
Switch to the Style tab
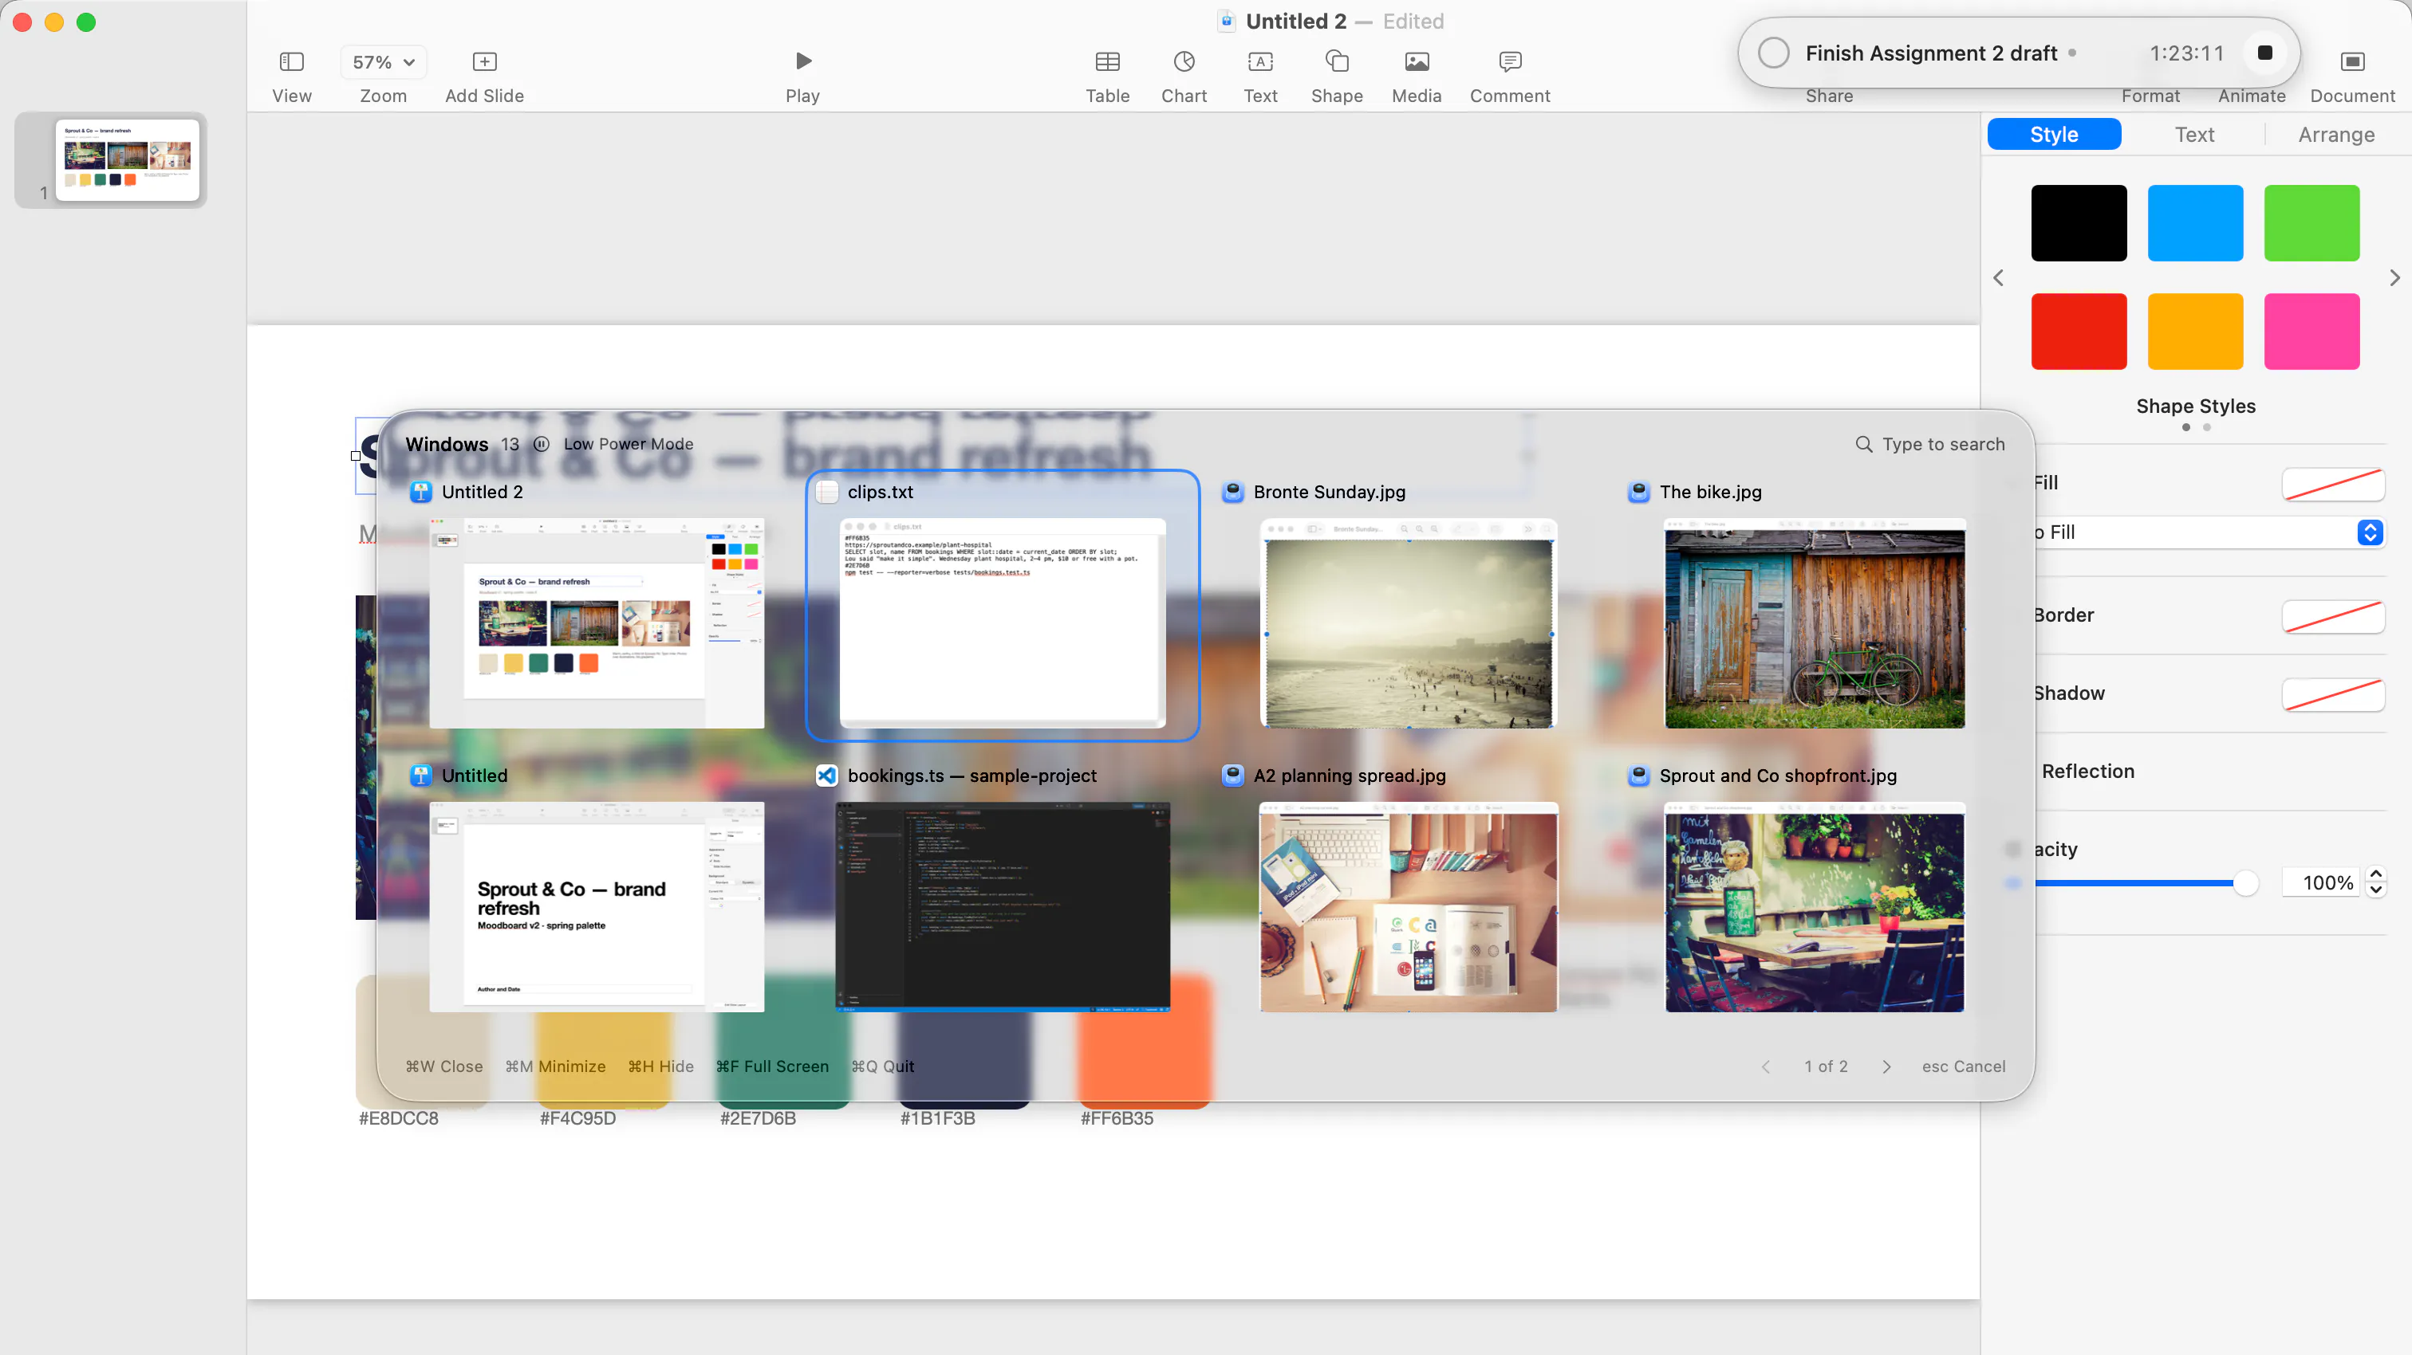[x=2053, y=135]
